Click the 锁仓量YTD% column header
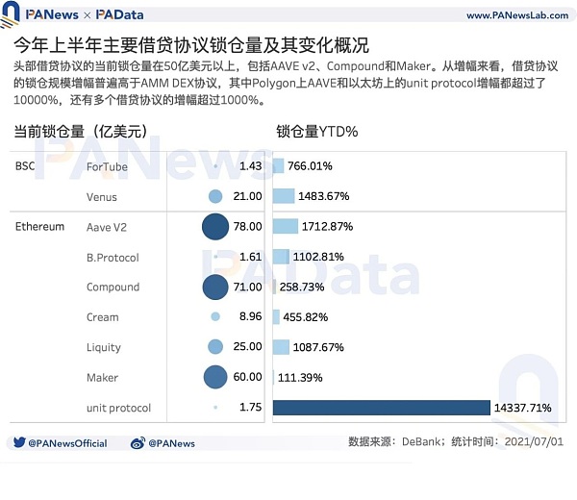 click(316, 132)
